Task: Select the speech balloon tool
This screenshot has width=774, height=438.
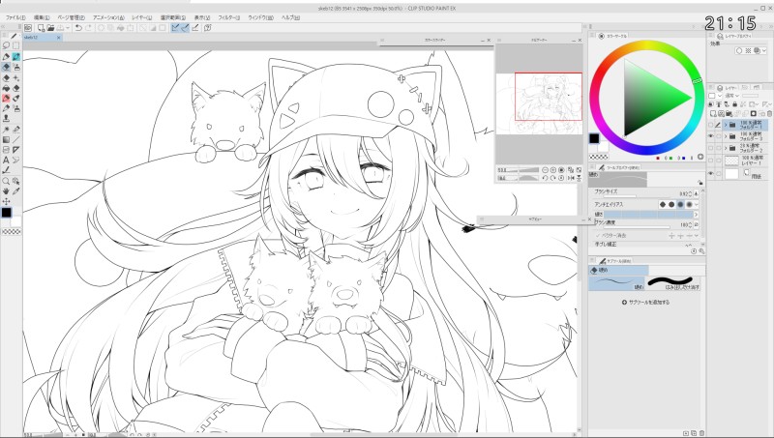Action: 16,160
